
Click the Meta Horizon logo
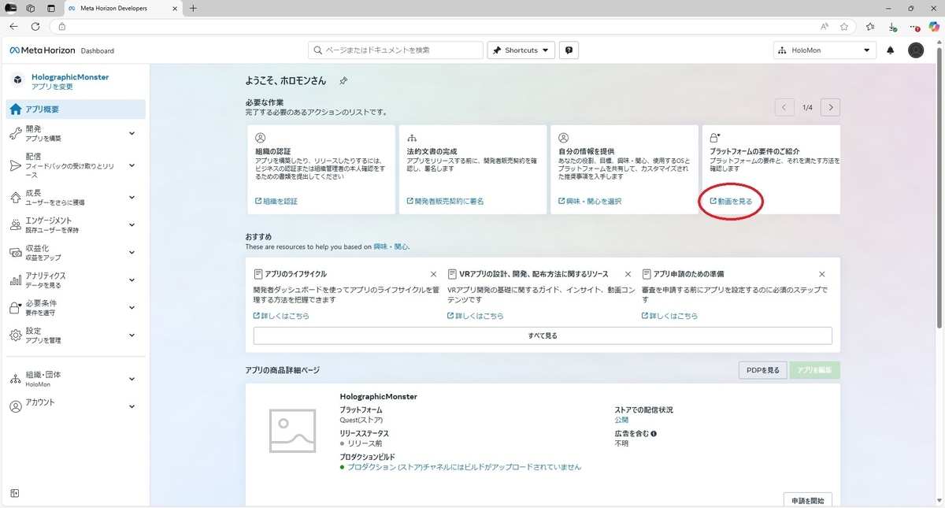coord(42,50)
